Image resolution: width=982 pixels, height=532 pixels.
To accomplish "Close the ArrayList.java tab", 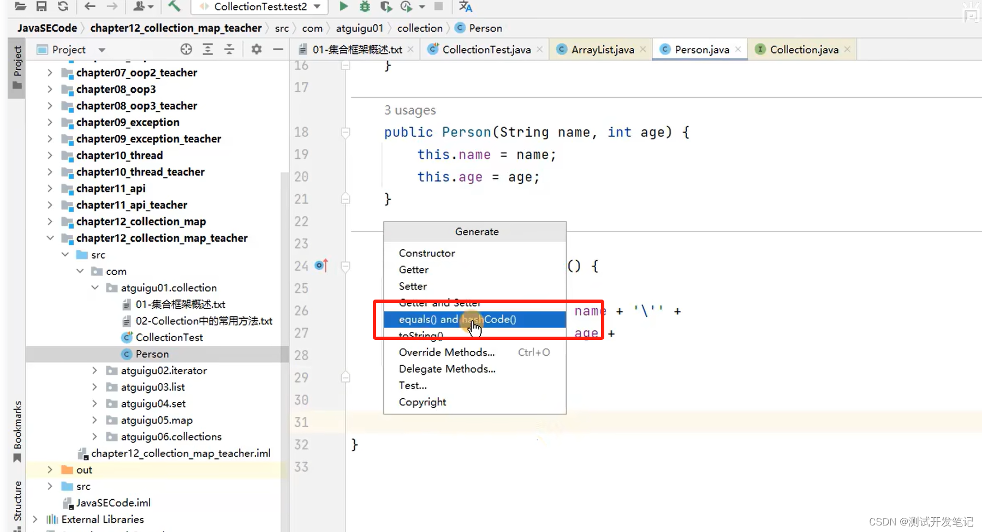I will point(643,49).
